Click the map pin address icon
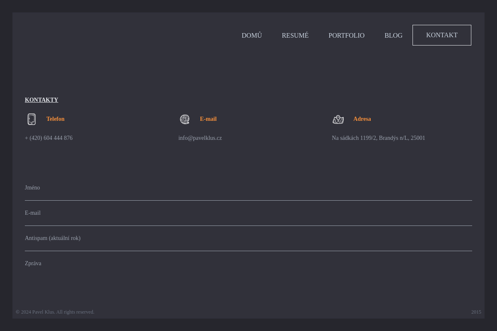 tap(338, 119)
